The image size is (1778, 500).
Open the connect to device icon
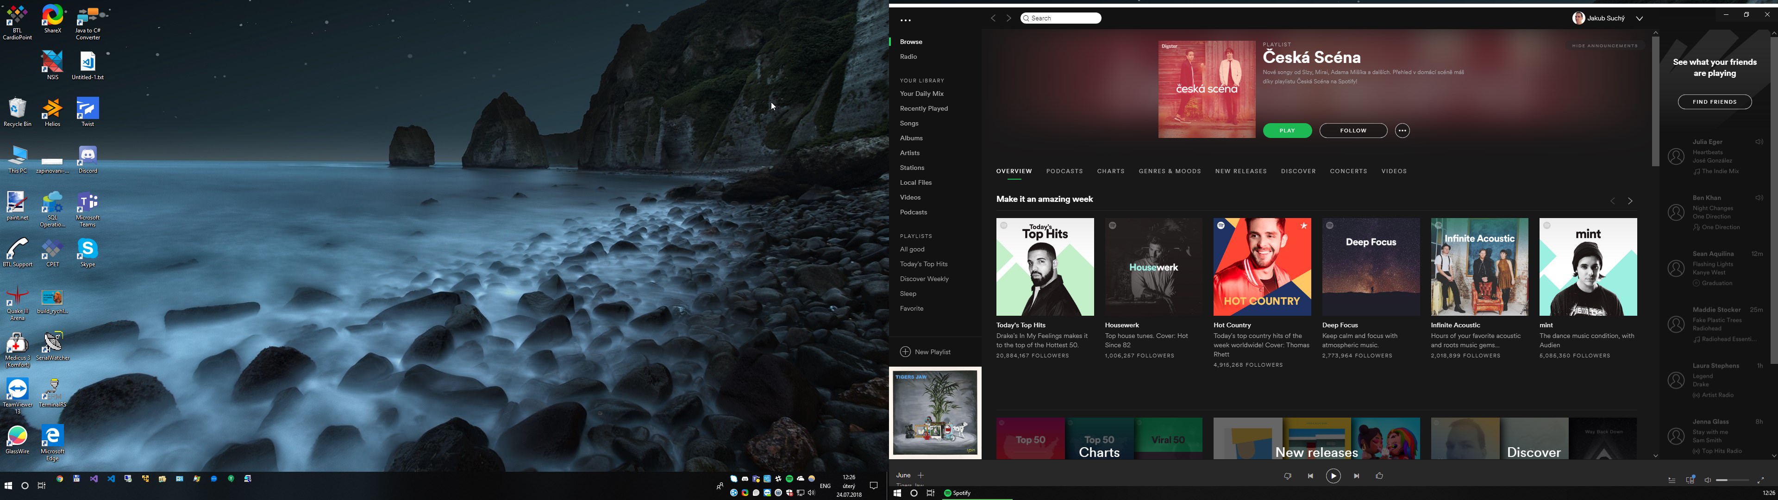1690,480
